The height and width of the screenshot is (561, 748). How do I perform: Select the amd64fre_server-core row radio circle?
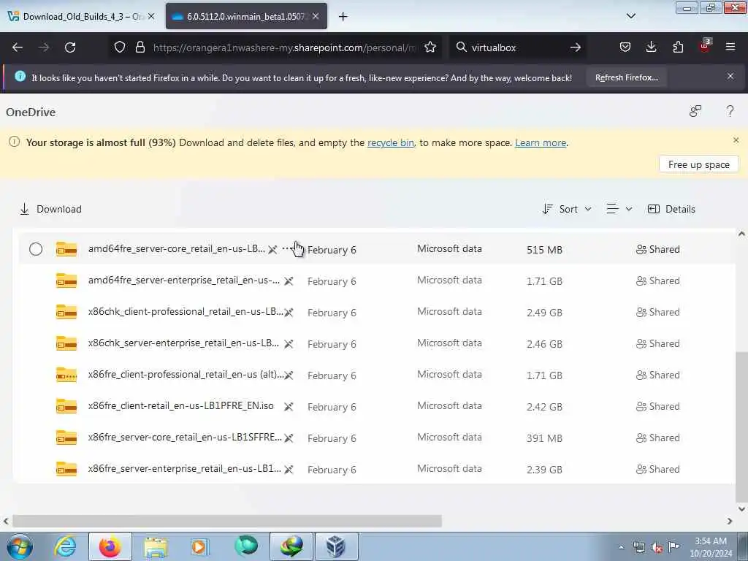pyautogui.click(x=36, y=249)
